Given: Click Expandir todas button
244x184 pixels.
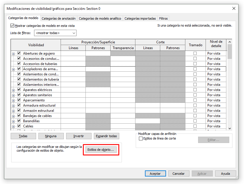Looking at the screenshot, I should pyautogui.click(x=107, y=136).
